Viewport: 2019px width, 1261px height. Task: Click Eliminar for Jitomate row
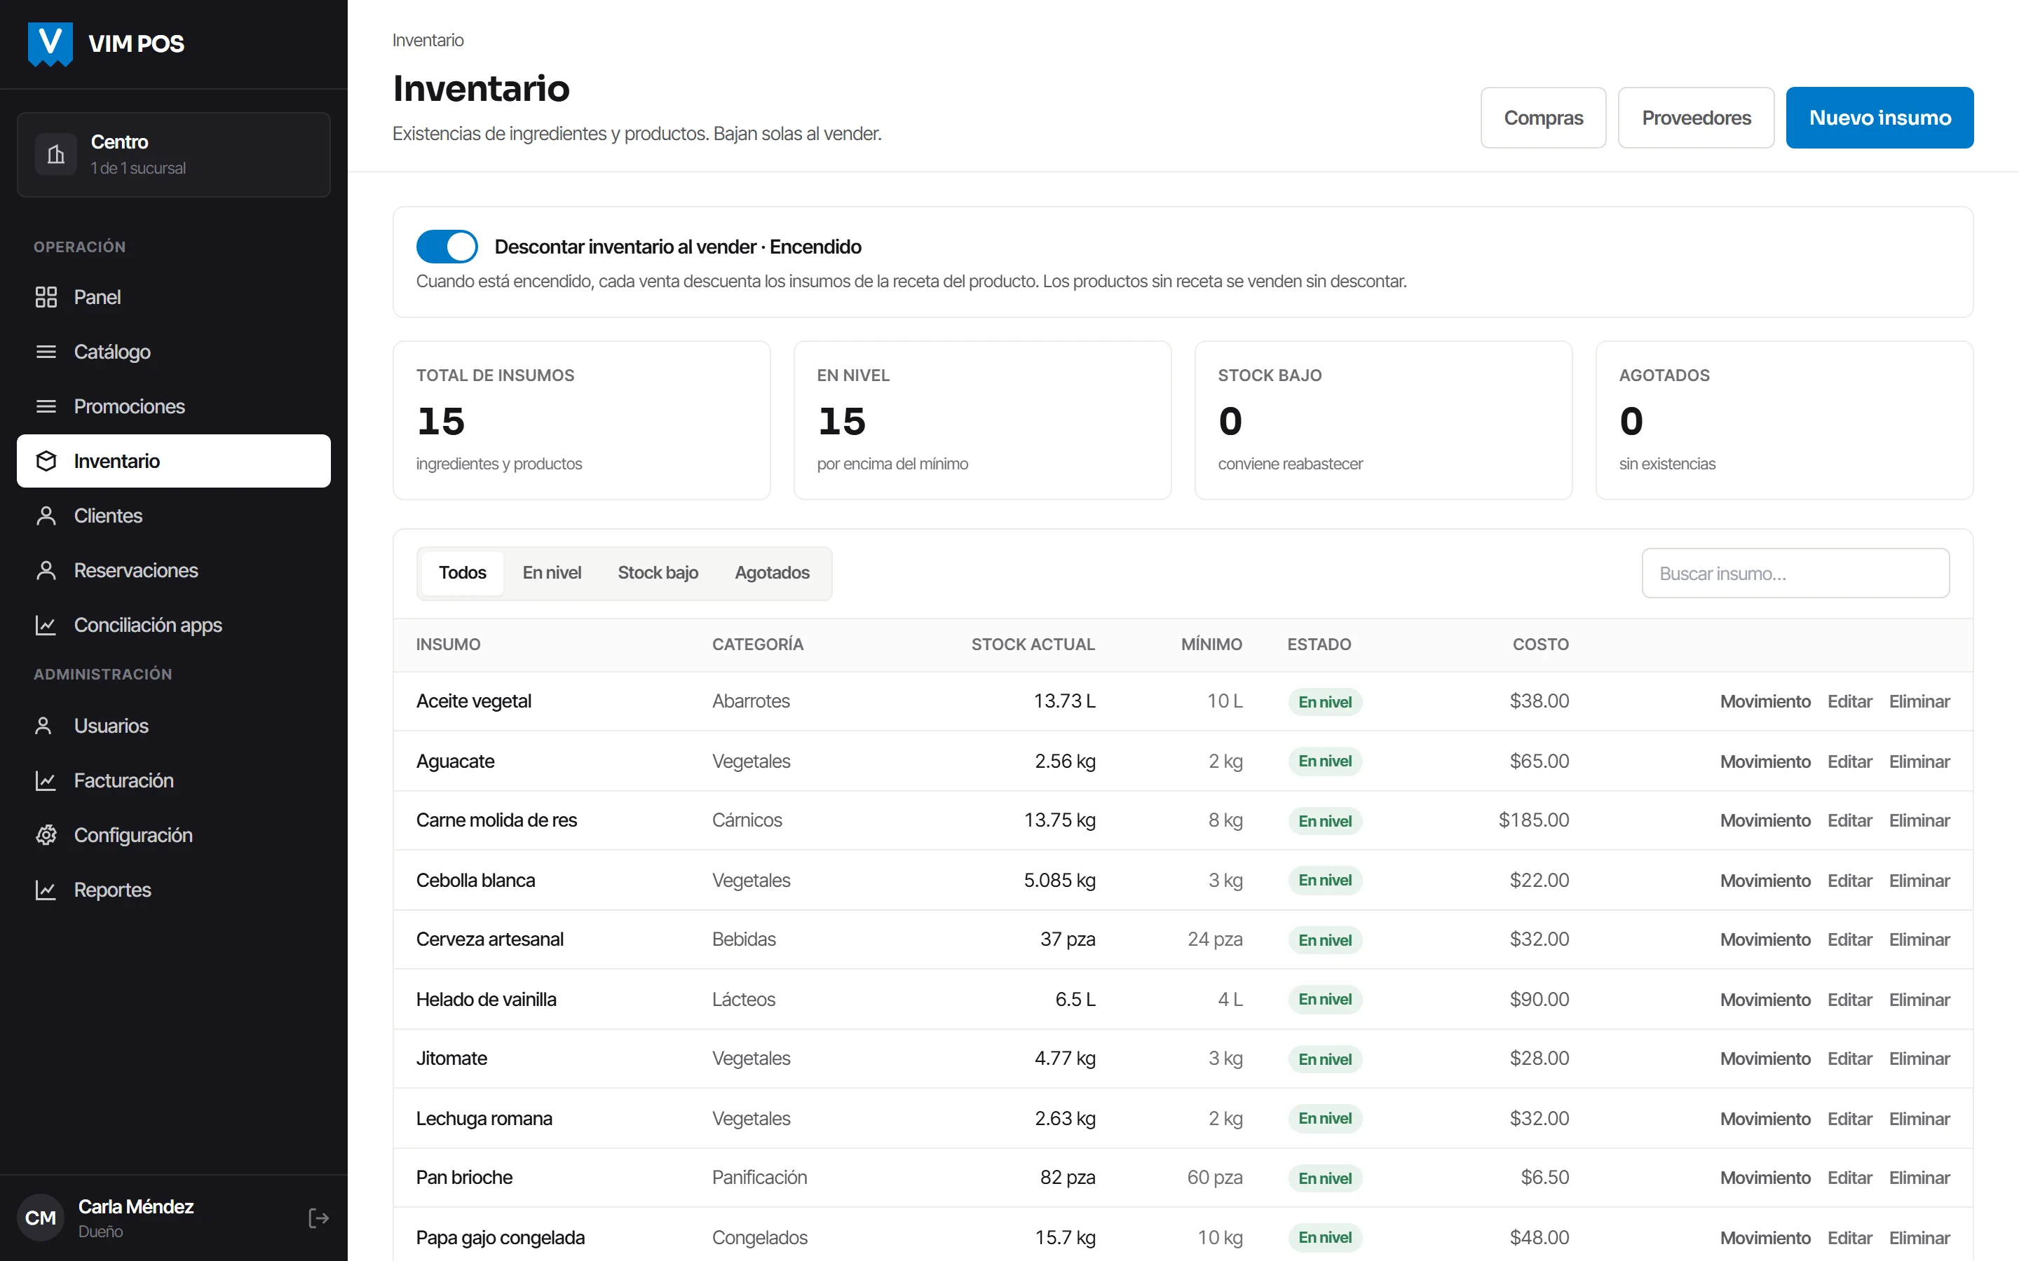1919,1059
